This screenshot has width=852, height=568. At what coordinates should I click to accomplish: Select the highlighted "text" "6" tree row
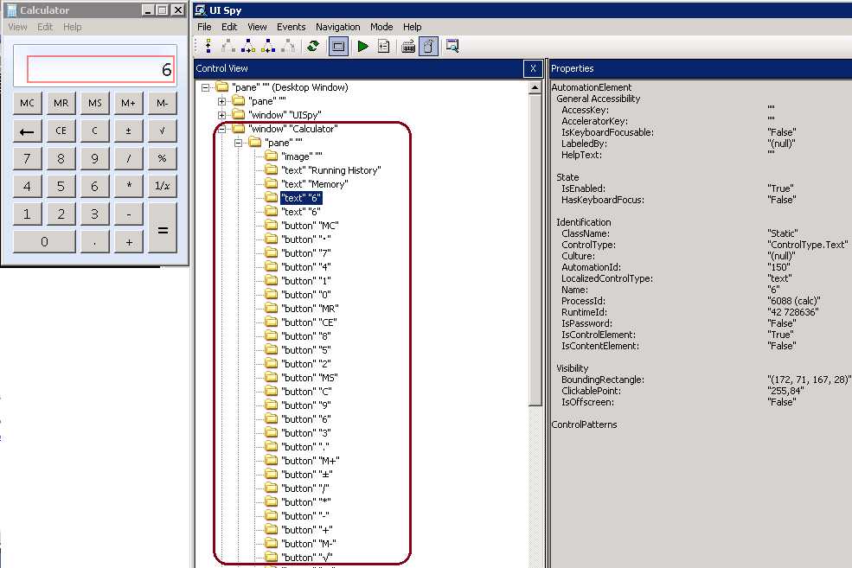[x=302, y=198]
